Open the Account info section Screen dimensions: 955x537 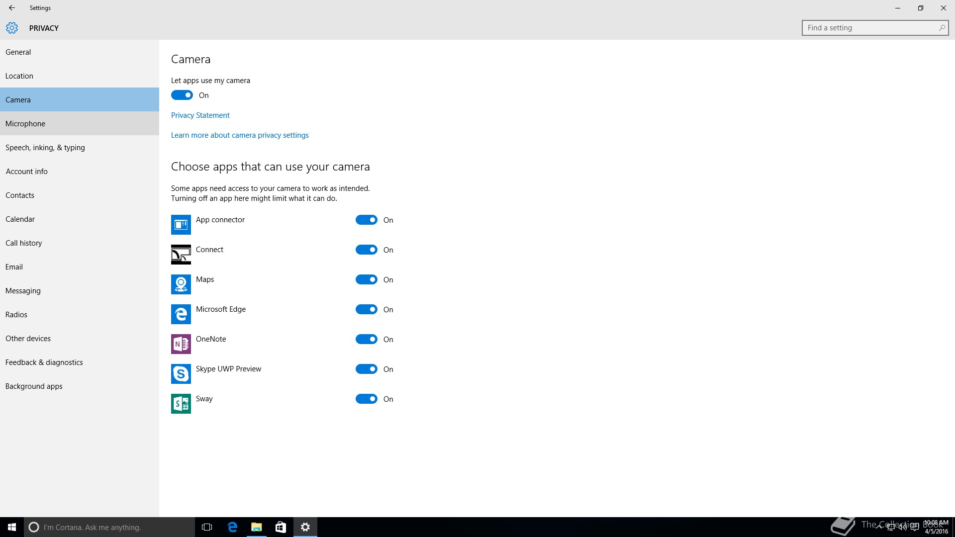(80, 171)
